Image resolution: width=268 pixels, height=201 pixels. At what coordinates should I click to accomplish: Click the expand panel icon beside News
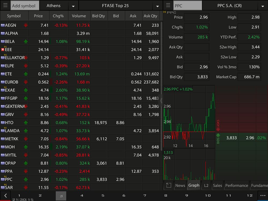tap(169, 185)
